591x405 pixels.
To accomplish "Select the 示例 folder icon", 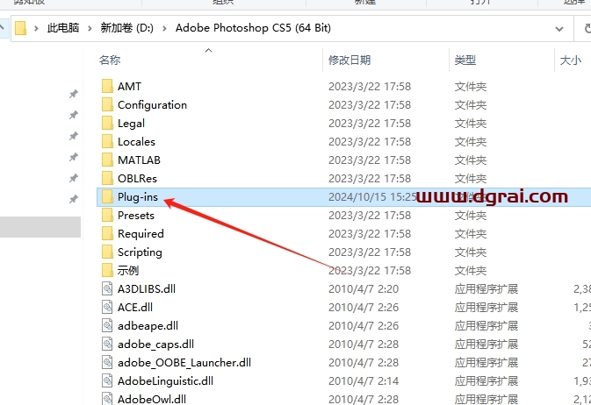I will click(107, 271).
